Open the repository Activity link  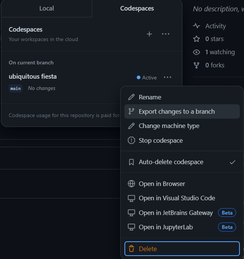click(215, 26)
